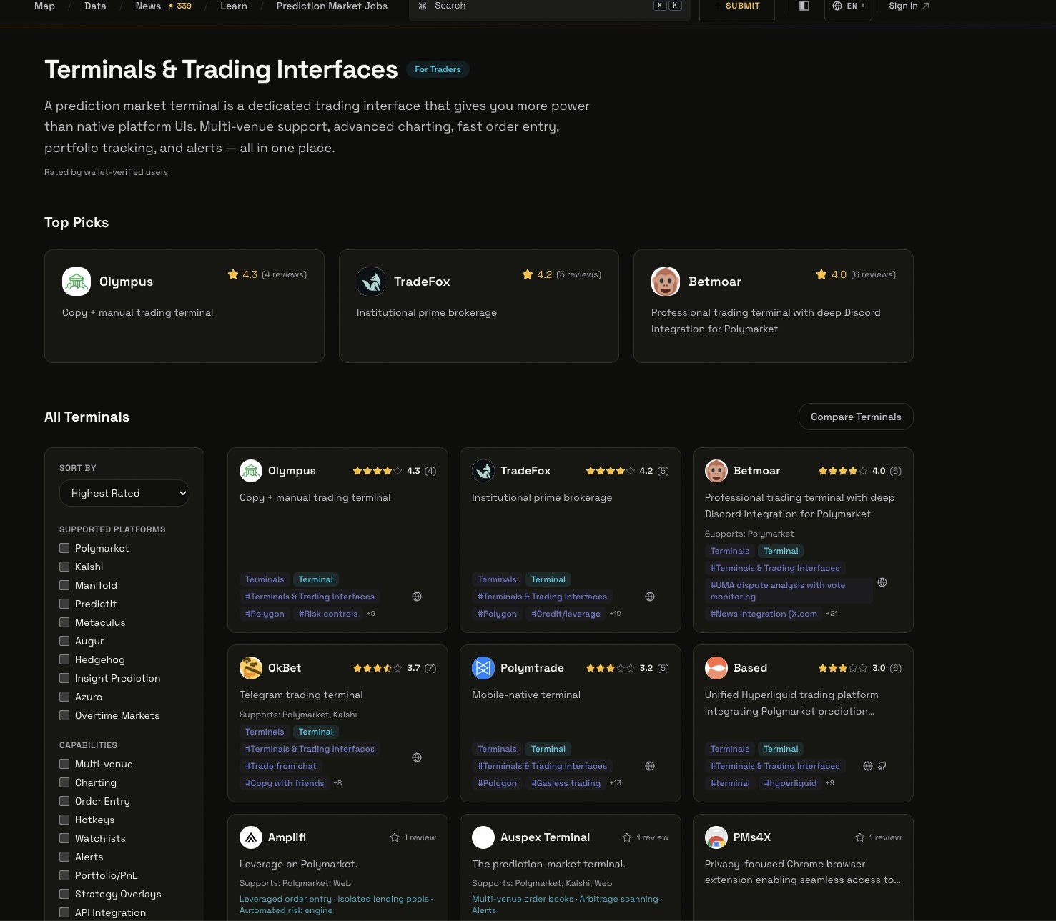Click the PMs4X logo icon
1056x921 pixels.
(x=716, y=837)
